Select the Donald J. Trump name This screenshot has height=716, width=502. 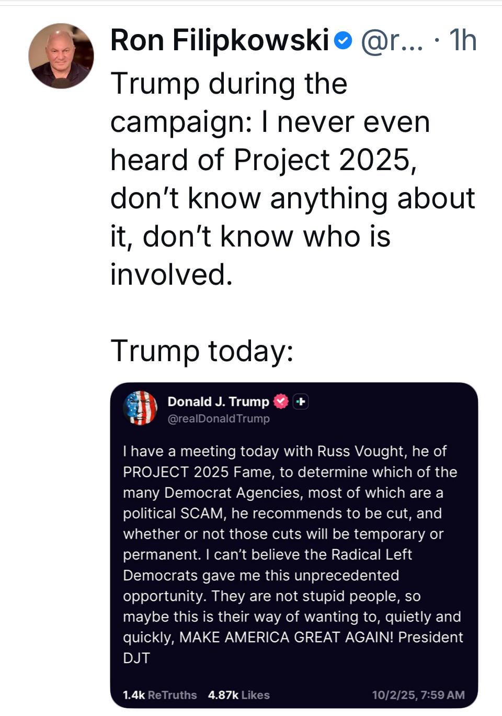(218, 401)
